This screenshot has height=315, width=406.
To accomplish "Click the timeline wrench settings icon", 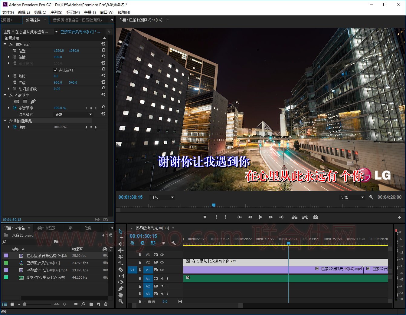I will coord(173,243).
